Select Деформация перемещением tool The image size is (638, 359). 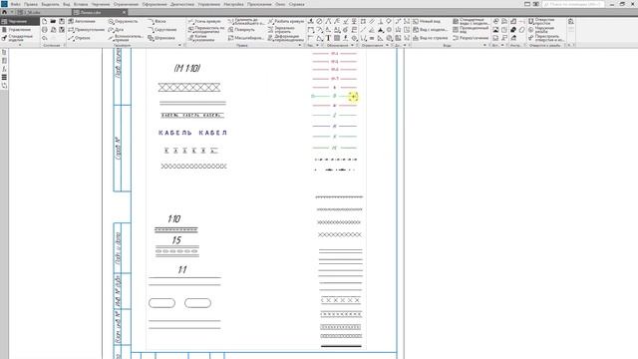(286, 38)
